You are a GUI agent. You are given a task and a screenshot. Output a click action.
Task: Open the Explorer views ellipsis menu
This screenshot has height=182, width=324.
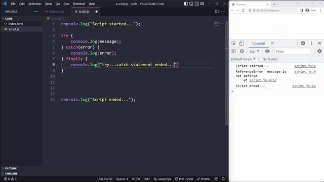(36, 12)
